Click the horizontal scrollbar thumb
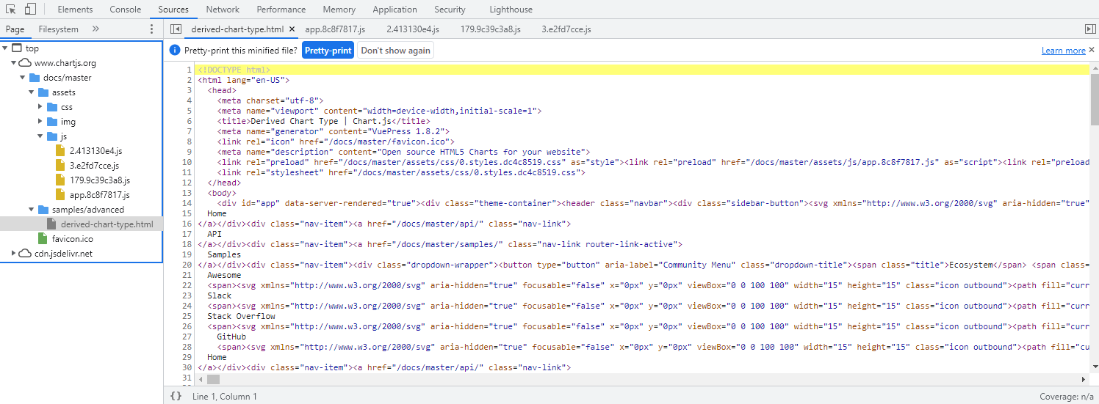This screenshot has width=1099, height=404. point(213,379)
